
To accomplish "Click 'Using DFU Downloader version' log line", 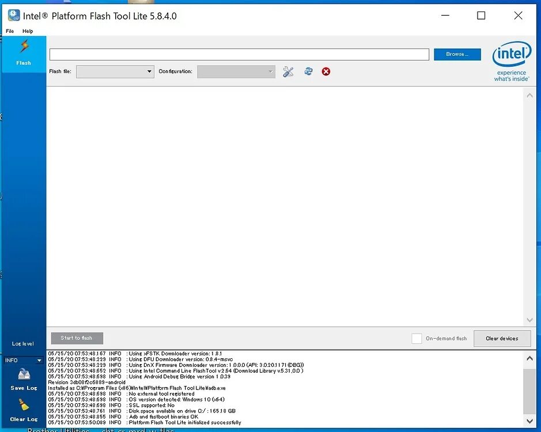I will point(141,359).
